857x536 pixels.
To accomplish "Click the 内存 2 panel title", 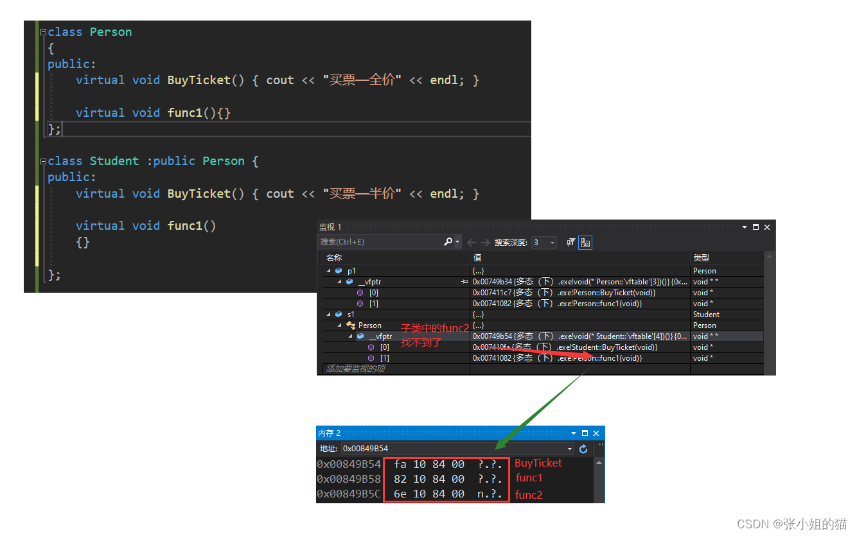I will pos(330,433).
